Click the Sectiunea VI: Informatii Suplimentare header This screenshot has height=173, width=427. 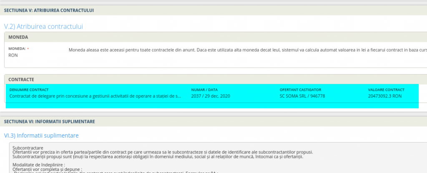[x=49, y=122]
